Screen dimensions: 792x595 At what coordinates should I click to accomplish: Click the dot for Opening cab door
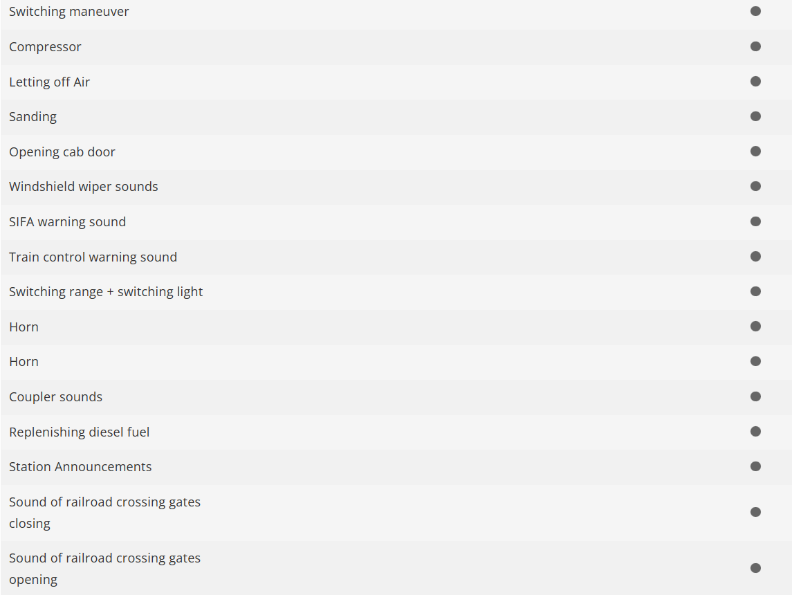point(755,152)
